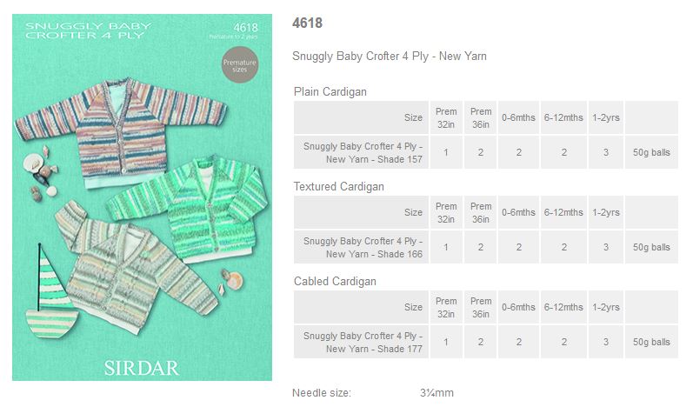The image size is (693, 407).
Task: Click the 'Size' cell in Textured Cardigan table
Action: (361, 212)
